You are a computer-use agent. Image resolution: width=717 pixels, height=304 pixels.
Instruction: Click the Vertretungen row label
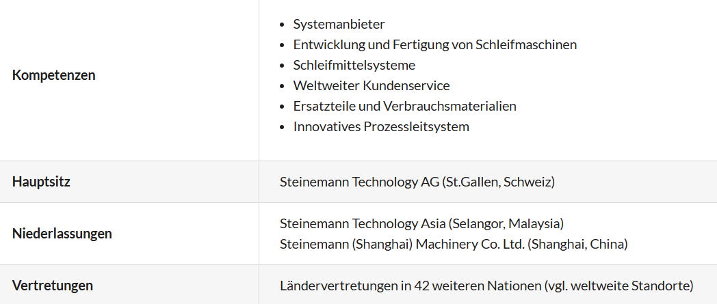point(53,285)
